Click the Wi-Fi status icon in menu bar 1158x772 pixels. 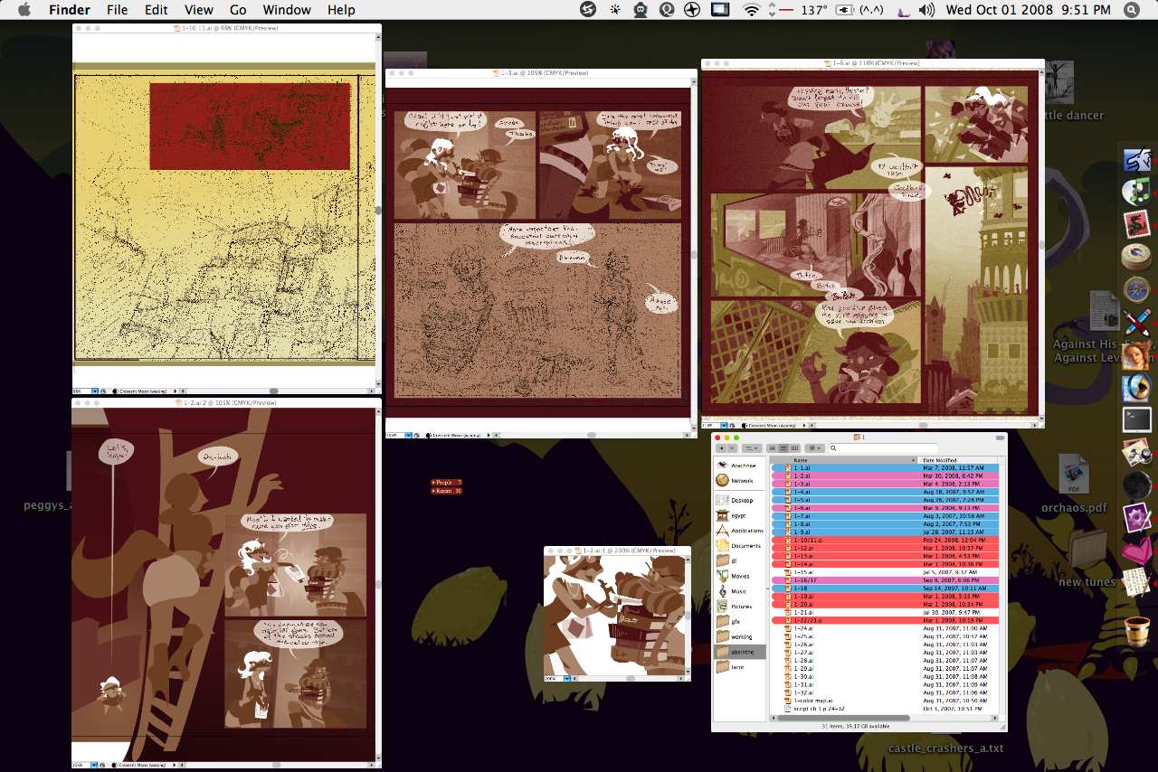point(752,10)
